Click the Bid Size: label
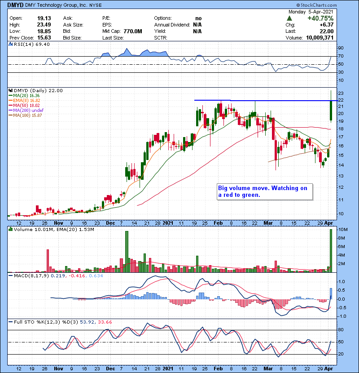Image resolution: width=359 pixels, height=373 pixels. pos(72,38)
